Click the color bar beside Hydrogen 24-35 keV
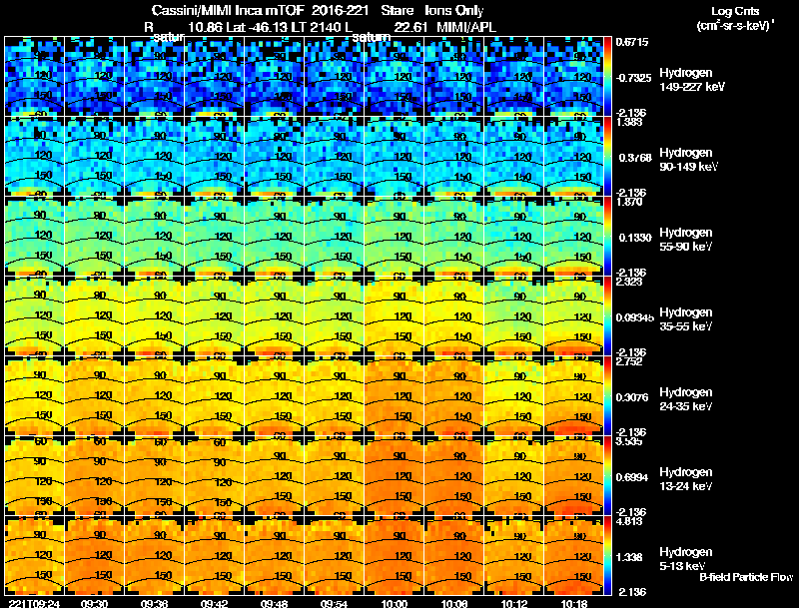 (607, 395)
